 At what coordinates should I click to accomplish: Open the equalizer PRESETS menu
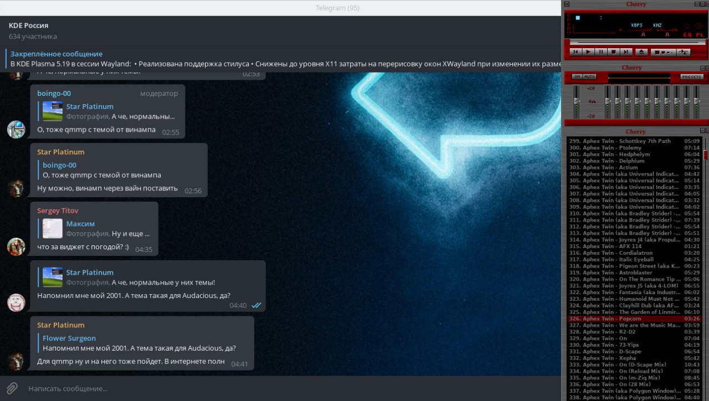[x=691, y=76]
